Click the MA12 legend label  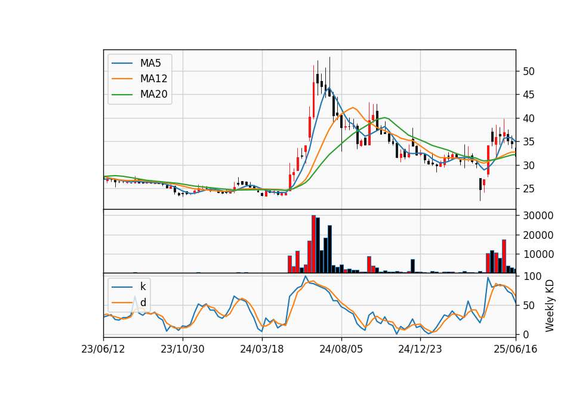[x=154, y=79]
